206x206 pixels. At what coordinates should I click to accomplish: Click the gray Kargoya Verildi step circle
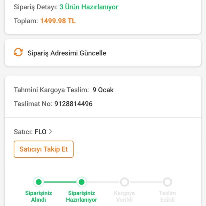point(124,182)
